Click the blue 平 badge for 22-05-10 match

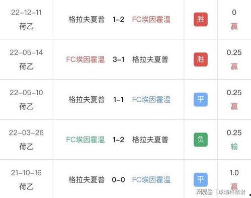coord(201,100)
